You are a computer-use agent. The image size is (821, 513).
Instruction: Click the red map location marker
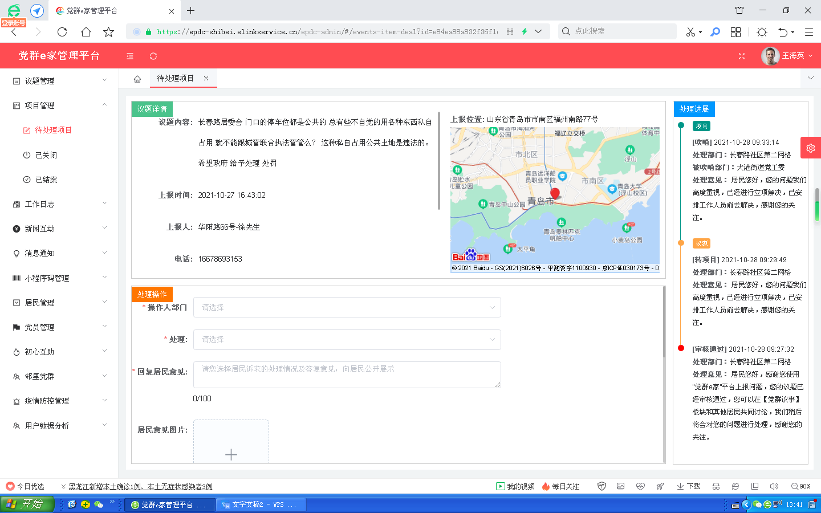coord(555,194)
